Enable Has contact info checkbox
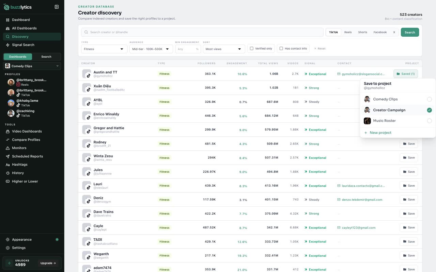The width and height of the screenshot is (436, 272). [281, 49]
